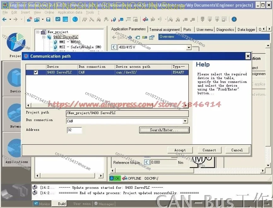The image size is (273, 208).
Task: Save the project with the floppy disk icon
Action: [x=48, y=20]
